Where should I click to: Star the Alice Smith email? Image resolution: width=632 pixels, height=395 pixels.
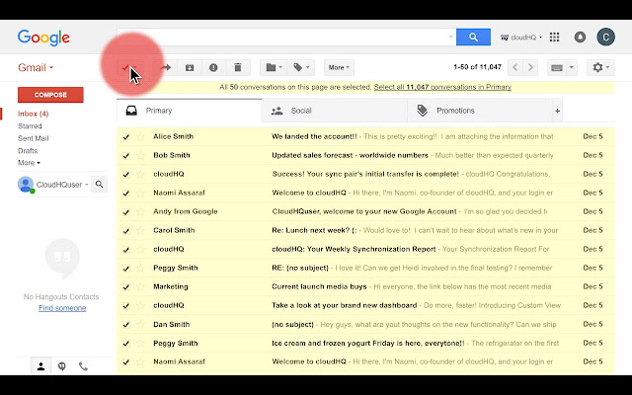point(140,136)
